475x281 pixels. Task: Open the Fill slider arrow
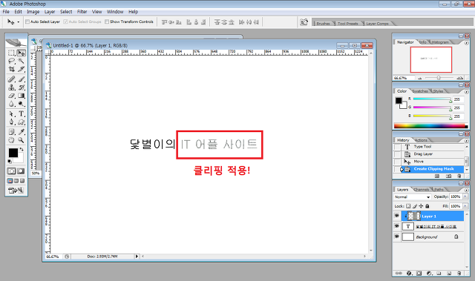[x=465, y=206]
